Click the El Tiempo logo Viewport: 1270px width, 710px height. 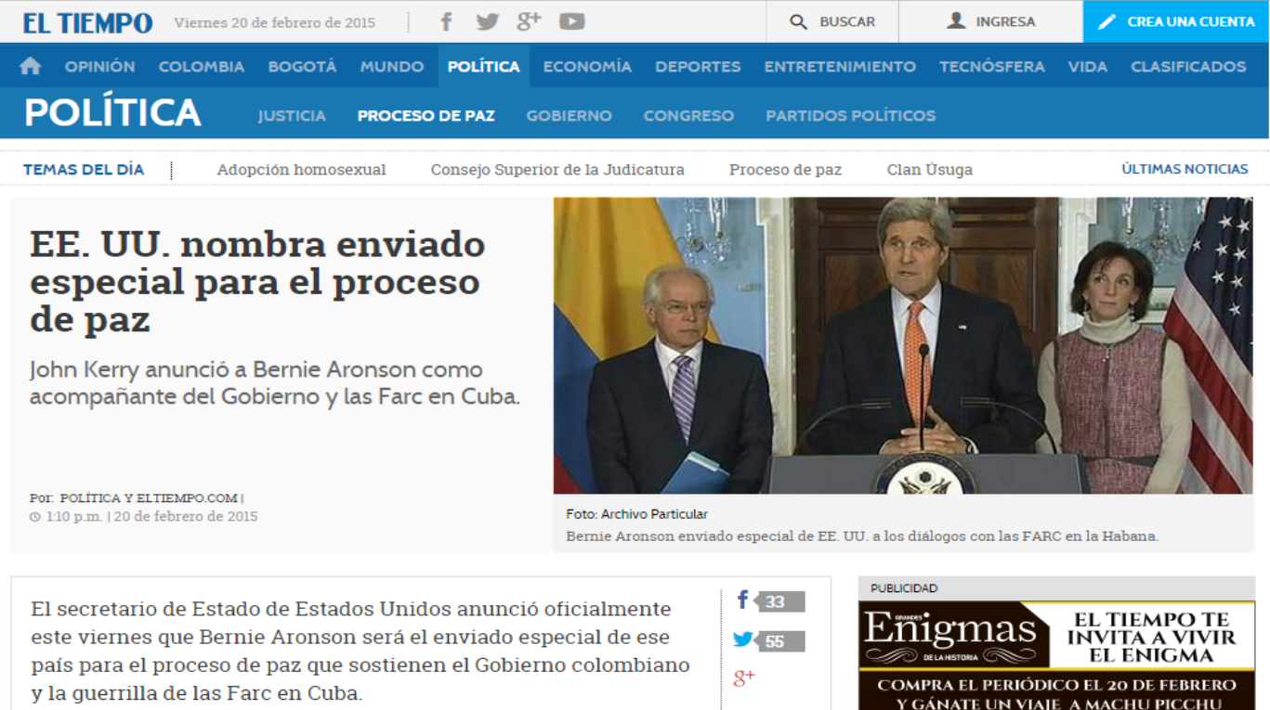(88, 23)
